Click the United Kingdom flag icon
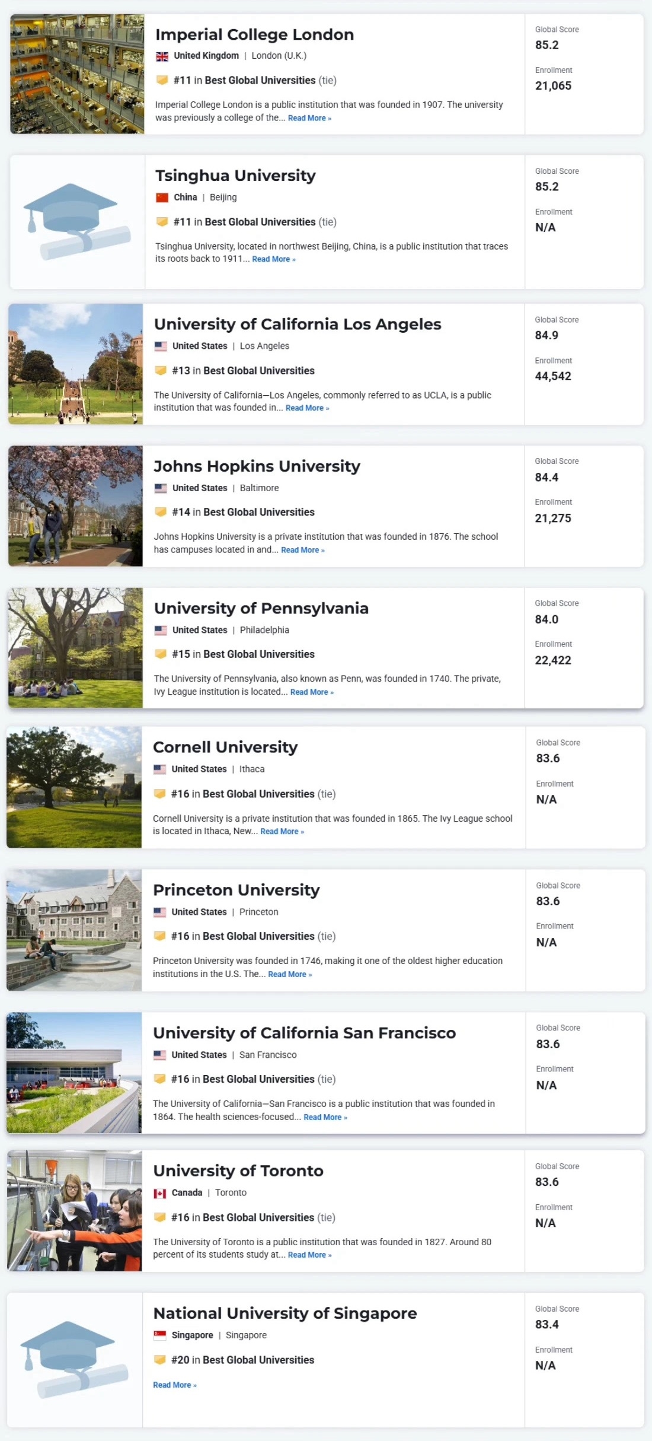Image resolution: width=652 pixels, height=1441 pixels. coord(162,56)
